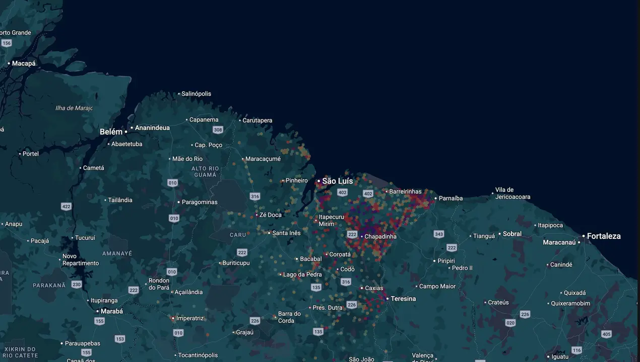The width and height of the screenshot is (640, 362).
Task: Click the Salinópolis map label
Action: click(x=197, y=94)
